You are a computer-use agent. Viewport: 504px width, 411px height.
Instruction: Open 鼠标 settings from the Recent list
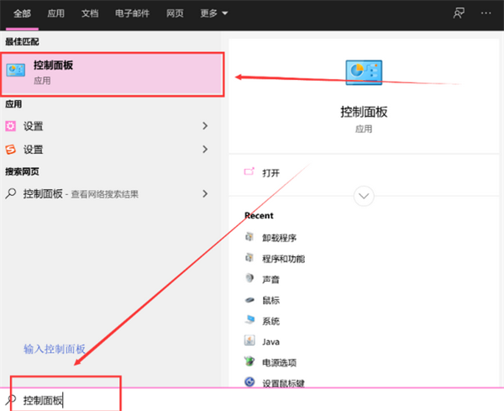[270, 300]
